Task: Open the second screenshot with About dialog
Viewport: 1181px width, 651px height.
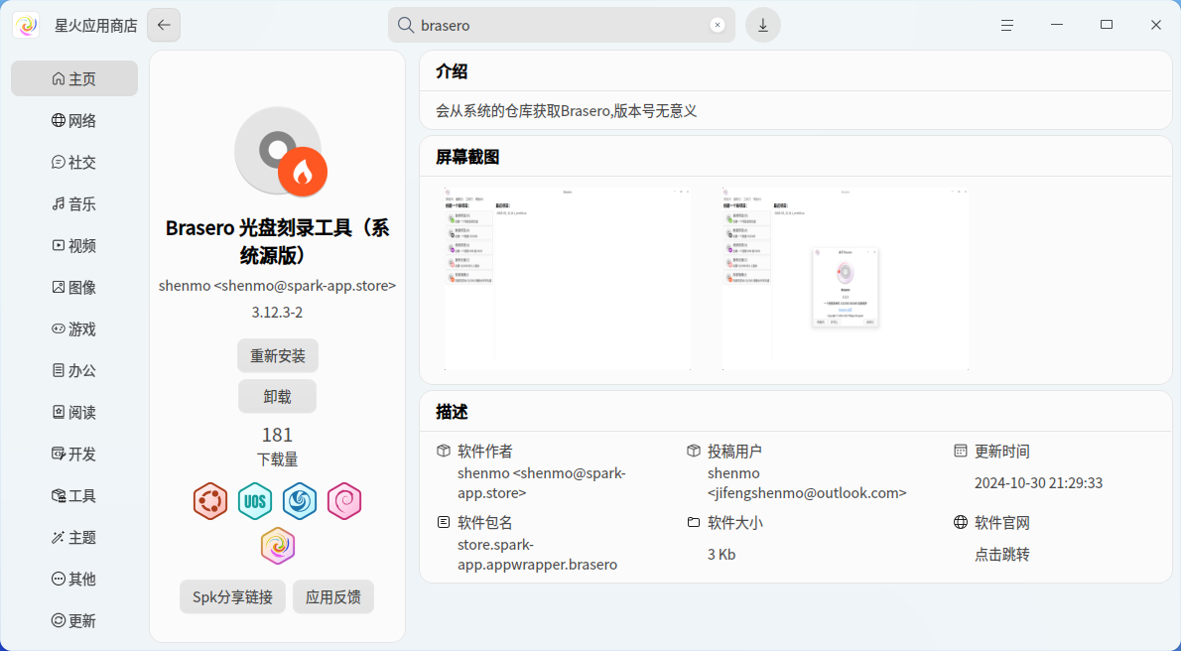Action: tap(846, 279)
